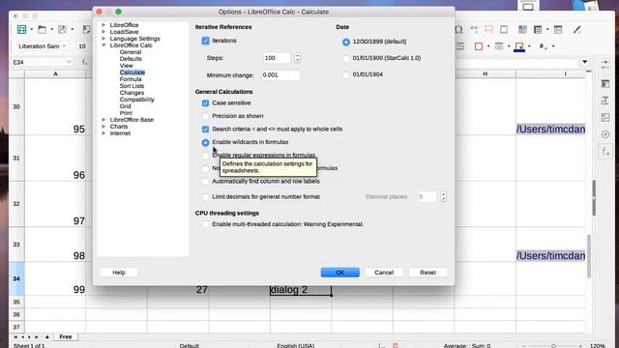This screenshot has height=348, width=619.
Task: Open the sidebar Navigator compass icon
Action: (x=605, y=134)
